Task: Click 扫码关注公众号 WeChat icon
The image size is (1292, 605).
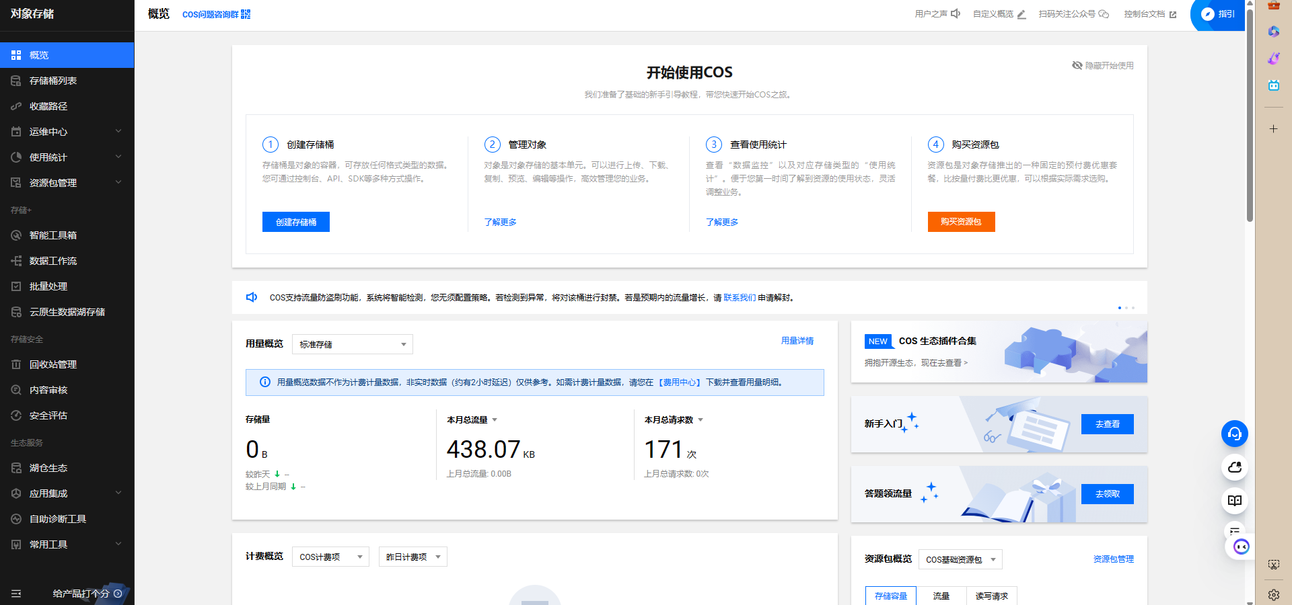Action: (1104, 14)
